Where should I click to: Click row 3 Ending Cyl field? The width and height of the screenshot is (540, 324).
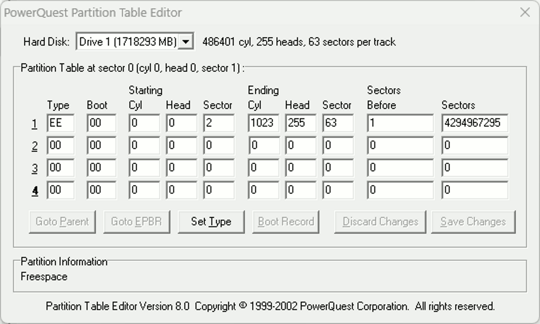tap(263, 168)
